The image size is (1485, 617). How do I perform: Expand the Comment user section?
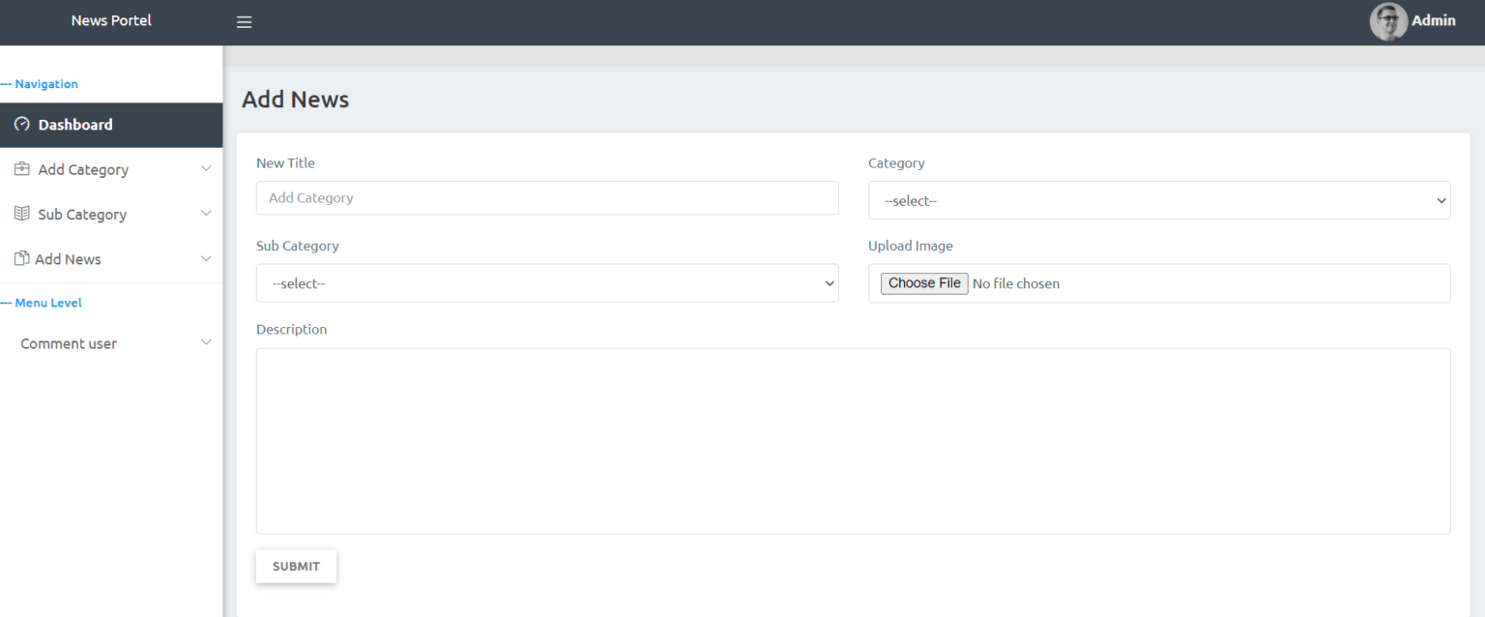(205, 342)
